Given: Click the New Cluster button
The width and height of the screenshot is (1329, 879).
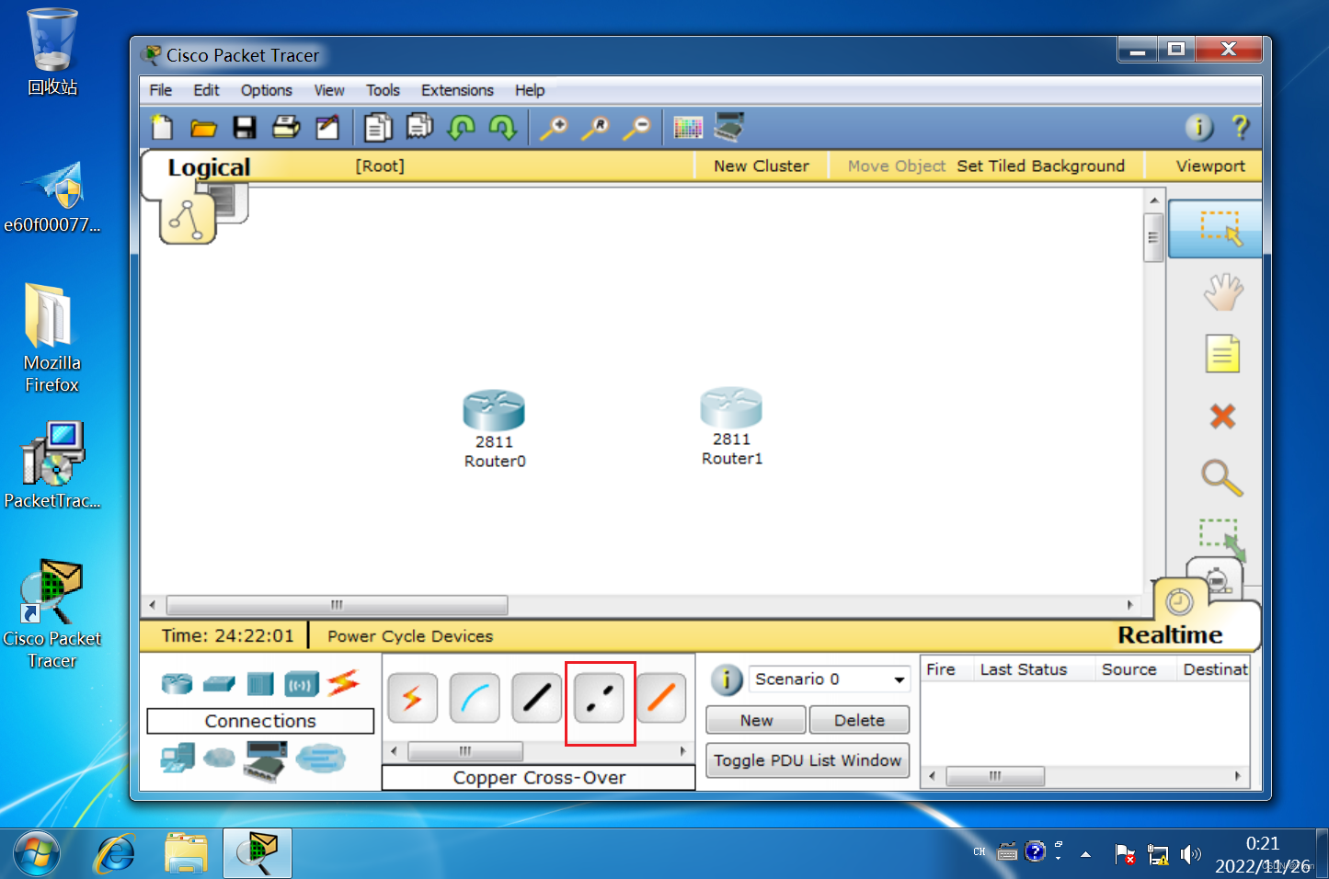Looking at the screenshot, I should [x=762, y=166].
